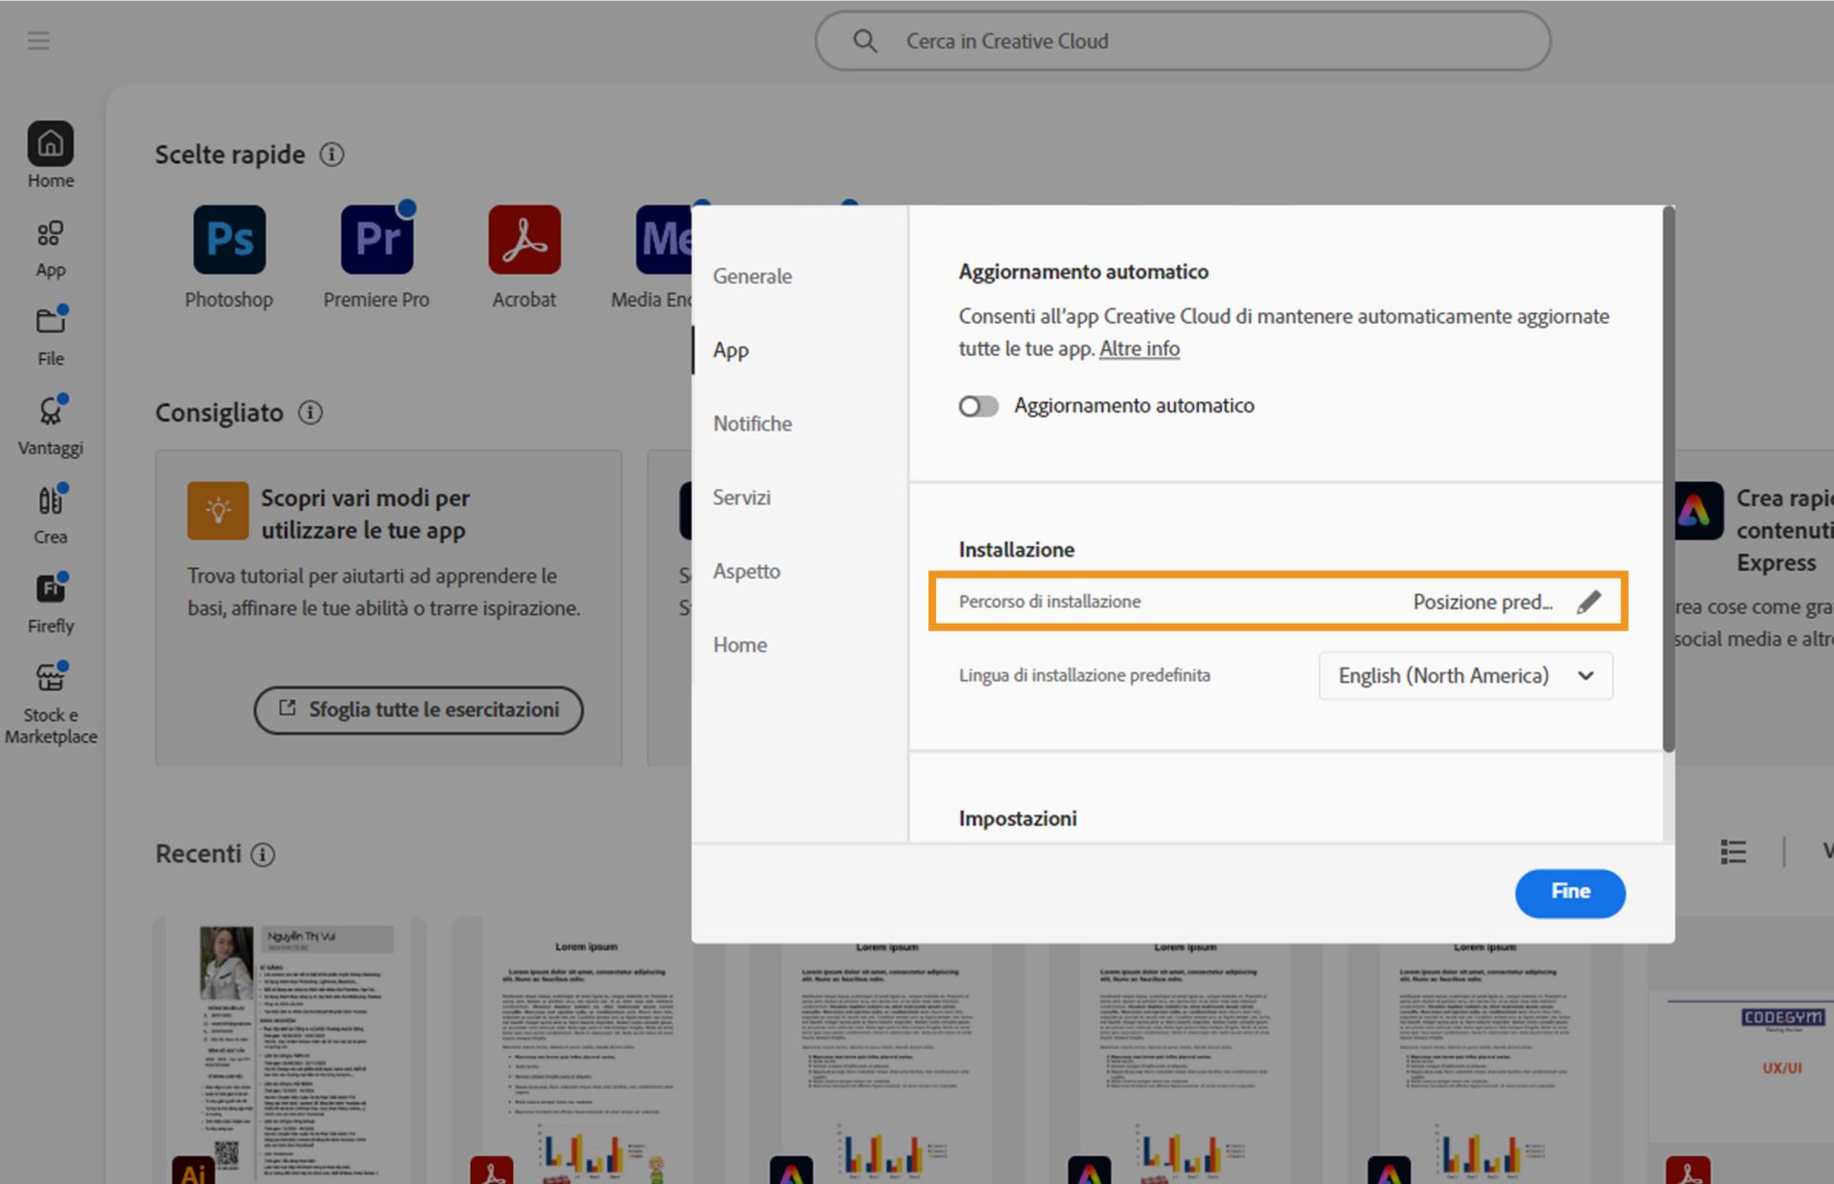Click the settings dialog vertical scrollbar
The image size is (1834, 1184).
1668,477
